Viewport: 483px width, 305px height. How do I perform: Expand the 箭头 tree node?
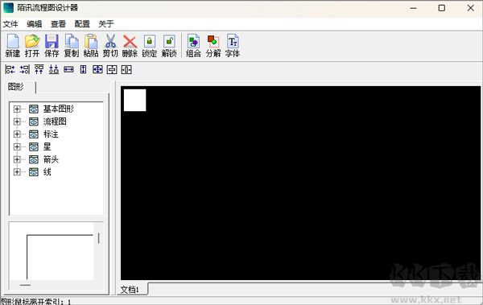point(17,159)
